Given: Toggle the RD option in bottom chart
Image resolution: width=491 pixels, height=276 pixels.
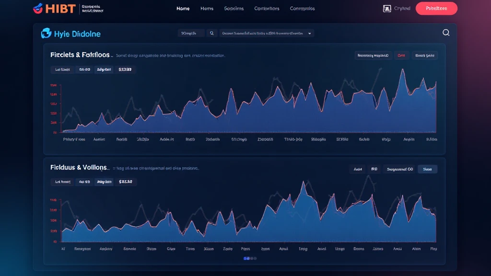Looking at the screenshot, I should [x=374, y=169].
